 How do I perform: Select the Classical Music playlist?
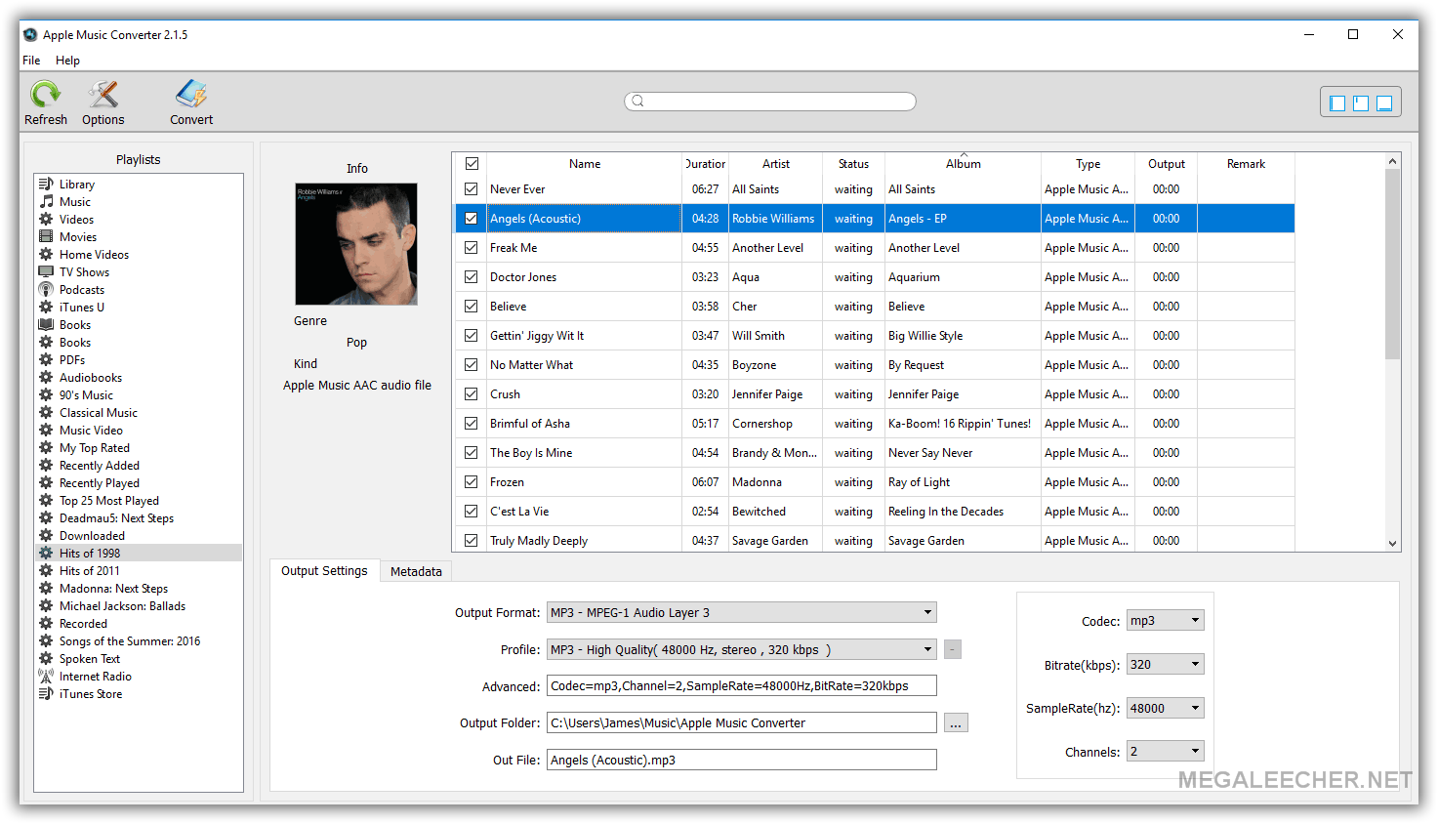[x=139, y=413]
